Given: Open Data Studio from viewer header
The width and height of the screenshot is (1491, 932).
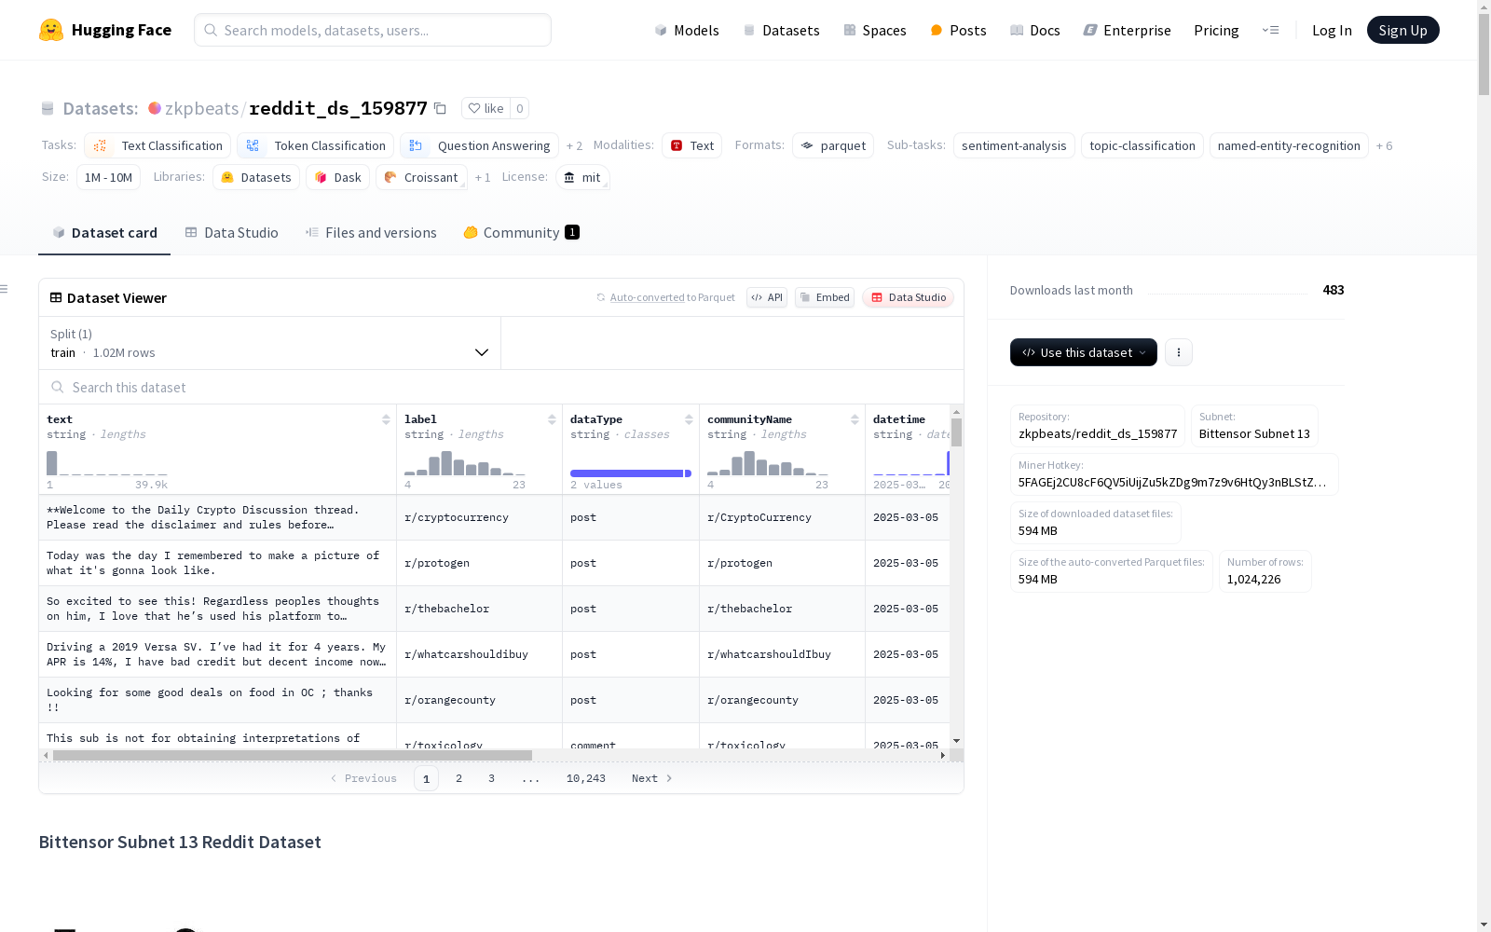Looking at the screenshot, I should (x=908, y=297).
